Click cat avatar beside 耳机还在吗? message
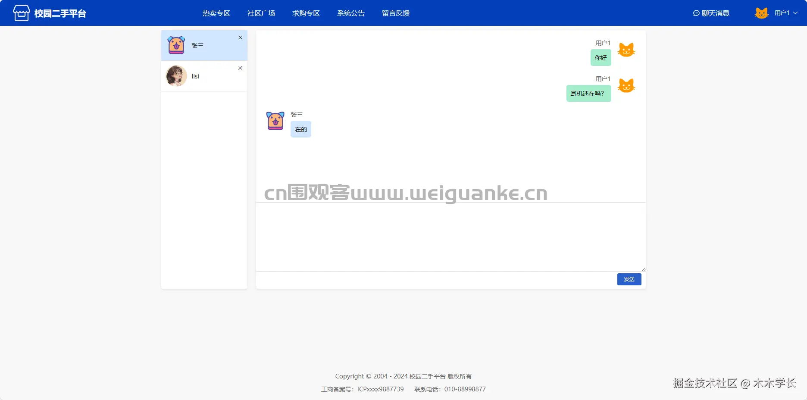 click(626, 86)
